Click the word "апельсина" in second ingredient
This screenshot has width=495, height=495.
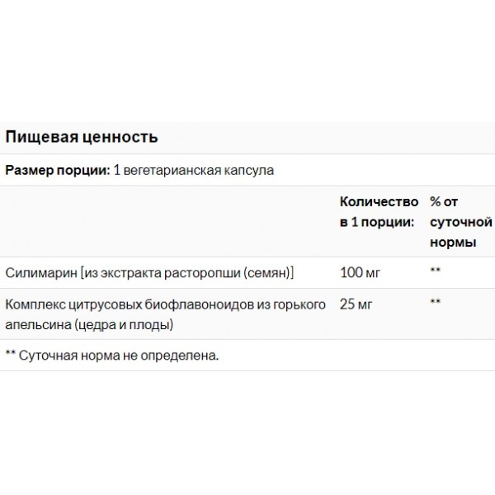34,324
